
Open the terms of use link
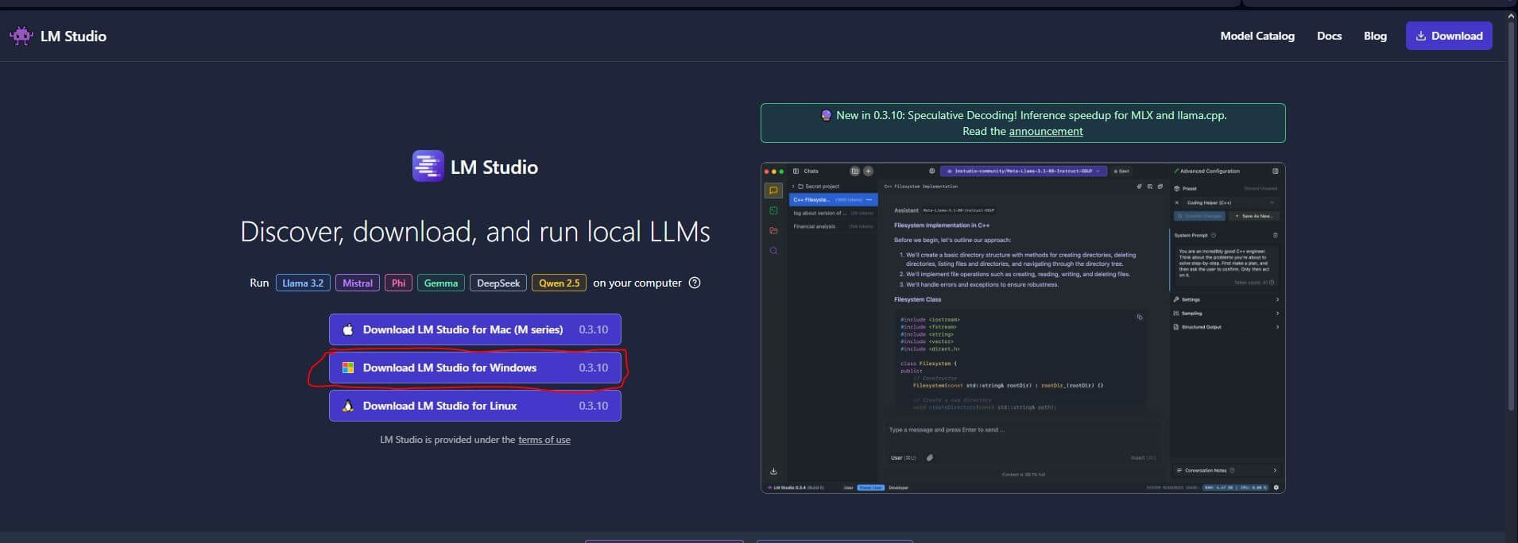point(544,440)
